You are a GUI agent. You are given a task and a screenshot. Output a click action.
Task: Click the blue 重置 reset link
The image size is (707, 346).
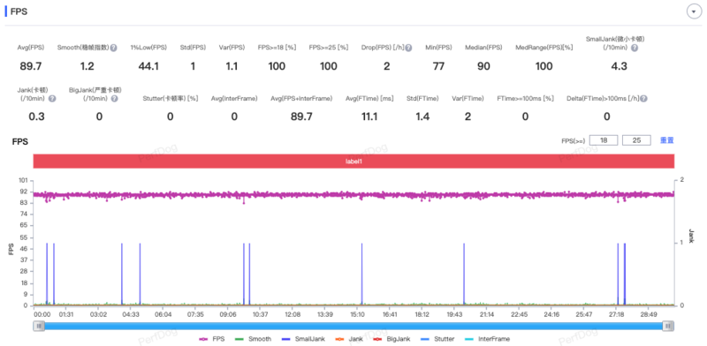(667, 140)
